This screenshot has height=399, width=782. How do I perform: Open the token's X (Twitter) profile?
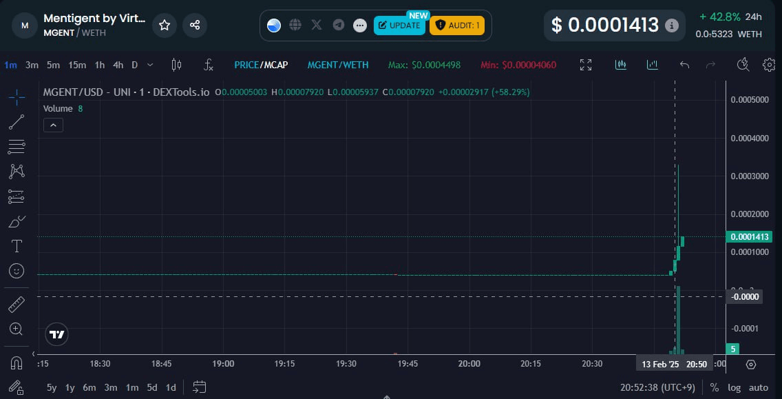coord(317,25)
